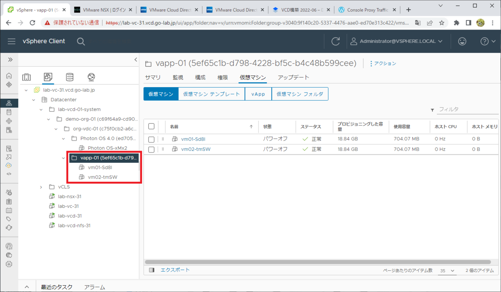
Task: Click エクスポート to export list
Action: [x=175, y=270]
